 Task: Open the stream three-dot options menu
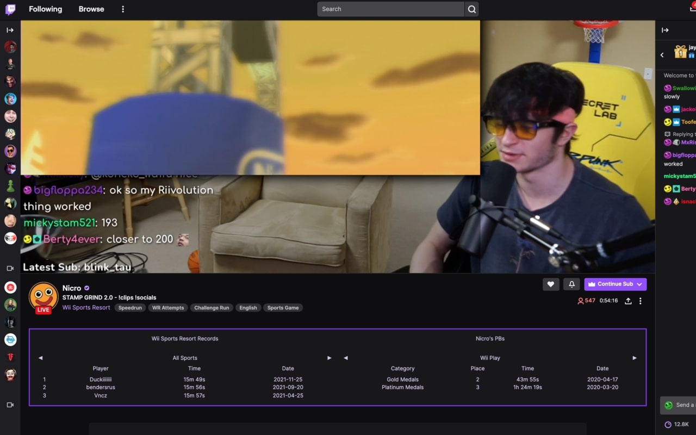641,301
